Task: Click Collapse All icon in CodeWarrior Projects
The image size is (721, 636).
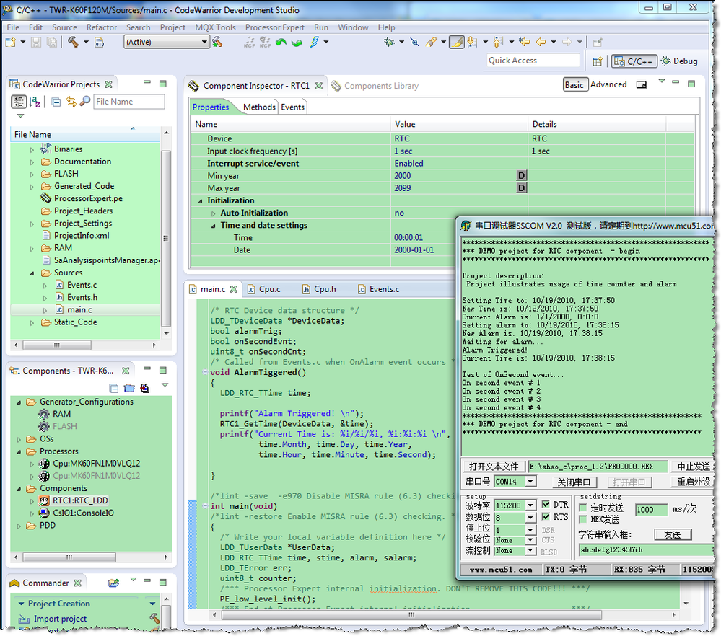Action: point(56,102)
